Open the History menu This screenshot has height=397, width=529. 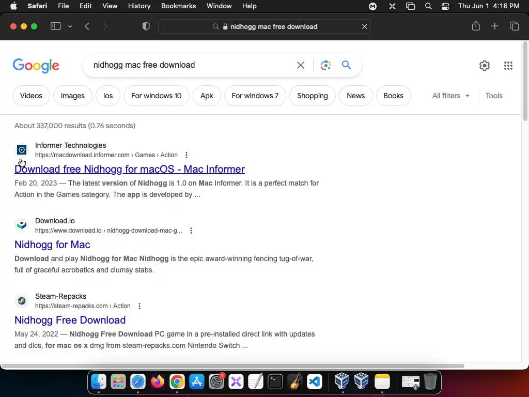[139, 6]
